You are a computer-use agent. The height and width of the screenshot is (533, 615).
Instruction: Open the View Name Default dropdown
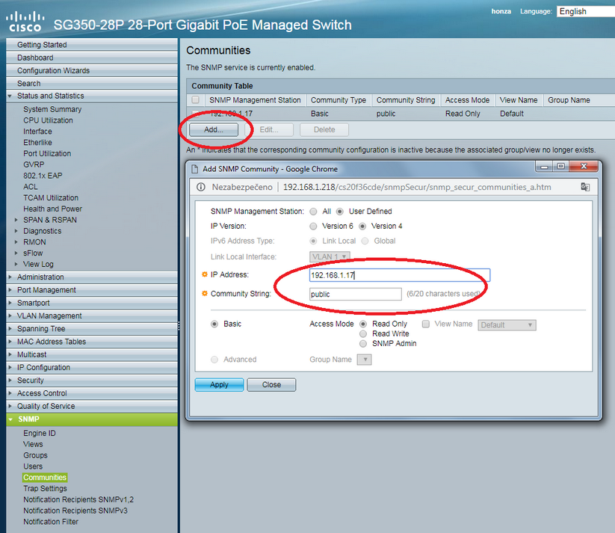pyautogui.click(x=507, y=325)
